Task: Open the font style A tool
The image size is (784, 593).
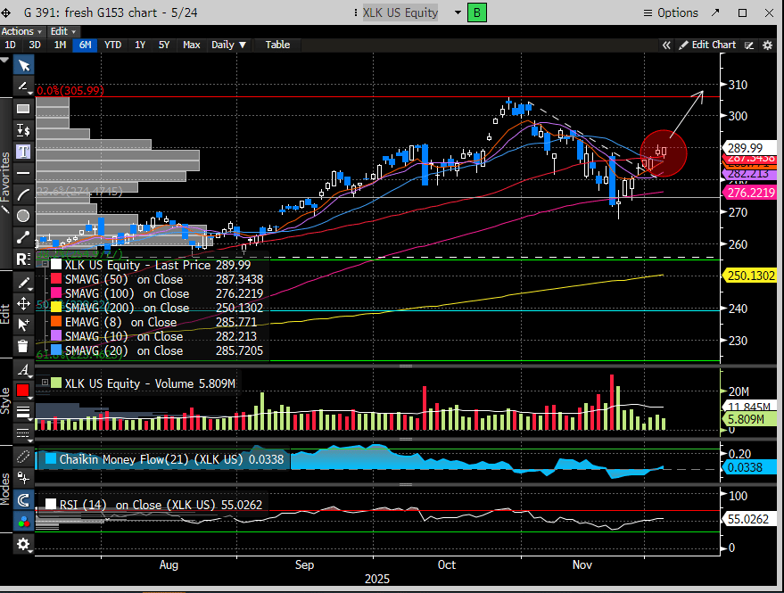Action: (x=23, y=369)
